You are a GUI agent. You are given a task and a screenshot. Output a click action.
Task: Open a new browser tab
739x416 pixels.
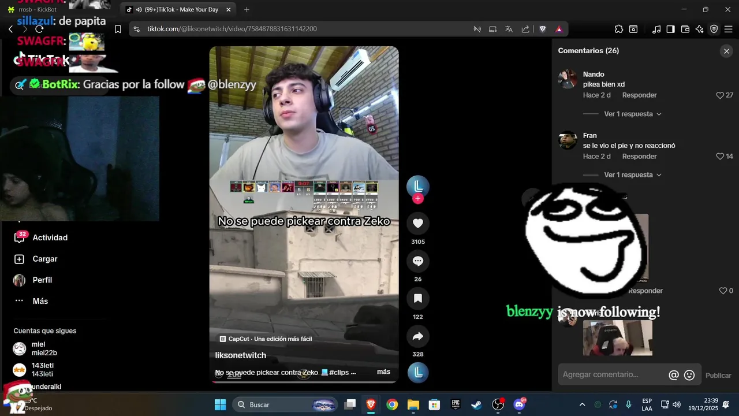click(247, 10)
